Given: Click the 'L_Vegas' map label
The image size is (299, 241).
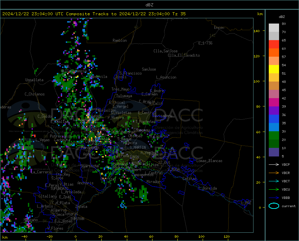Looking at the screenshot, I should tap(43, 140).
